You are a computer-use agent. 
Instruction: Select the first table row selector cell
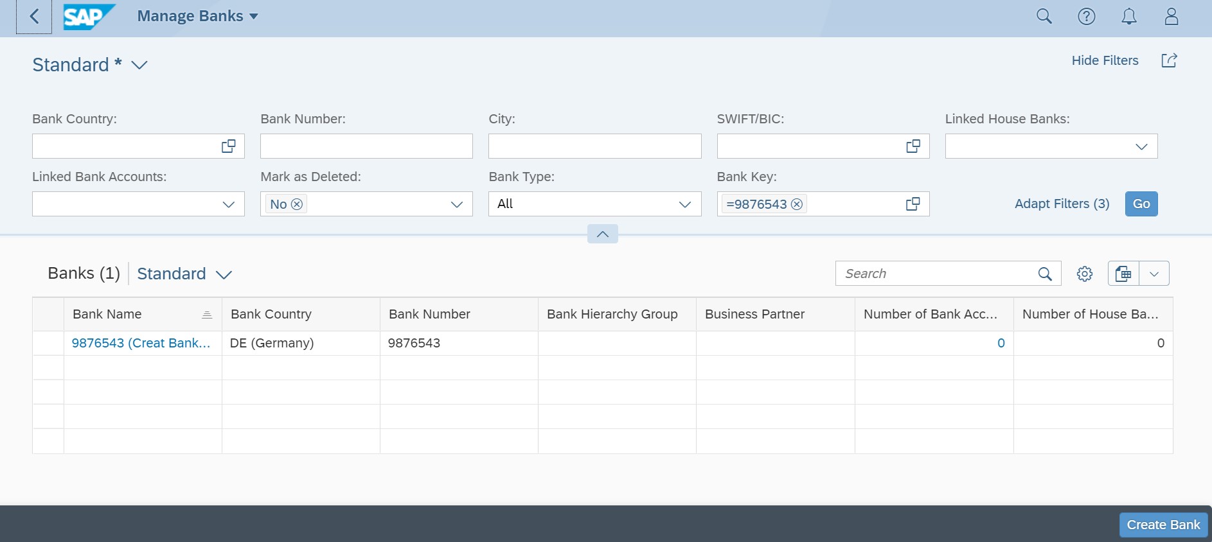[48, 344]
